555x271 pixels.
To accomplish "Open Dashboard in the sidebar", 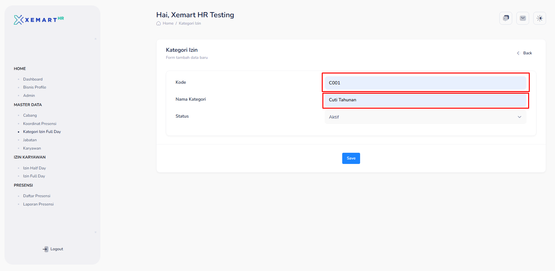I will (x=33, y=79).
